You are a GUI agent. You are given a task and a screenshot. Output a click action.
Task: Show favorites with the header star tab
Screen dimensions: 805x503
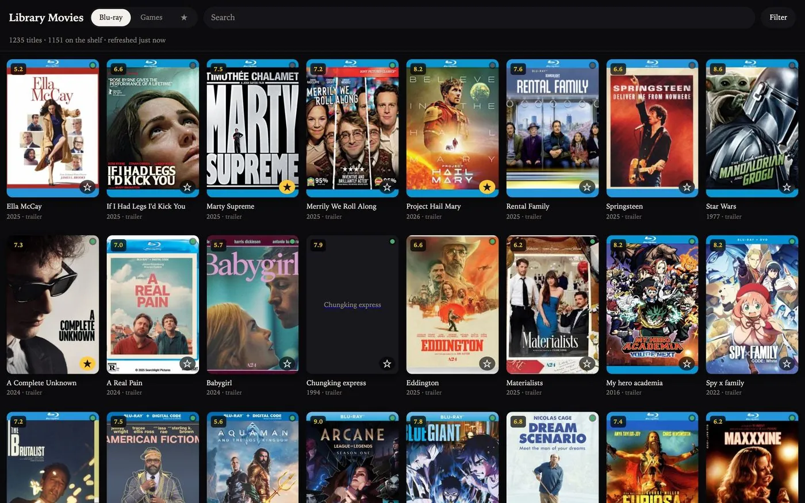tap(184, 17)
